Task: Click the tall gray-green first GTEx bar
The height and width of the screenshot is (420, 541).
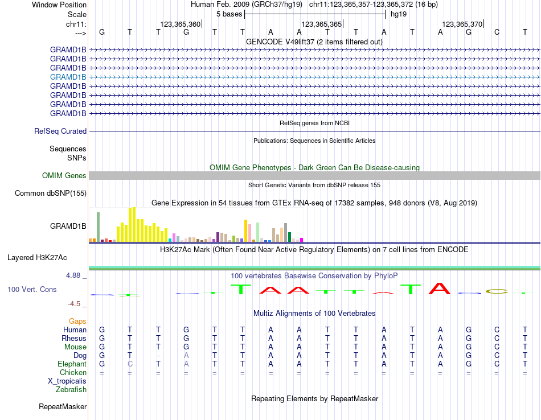Action: [99, 227]
